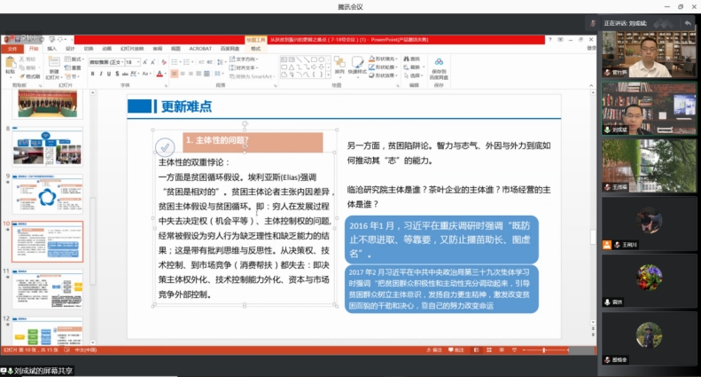Click the Underline formatting button
Screen dimensions: 701x377
107,74
